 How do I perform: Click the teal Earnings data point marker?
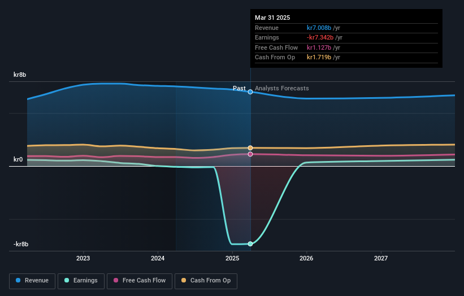[x=250, y=244]
